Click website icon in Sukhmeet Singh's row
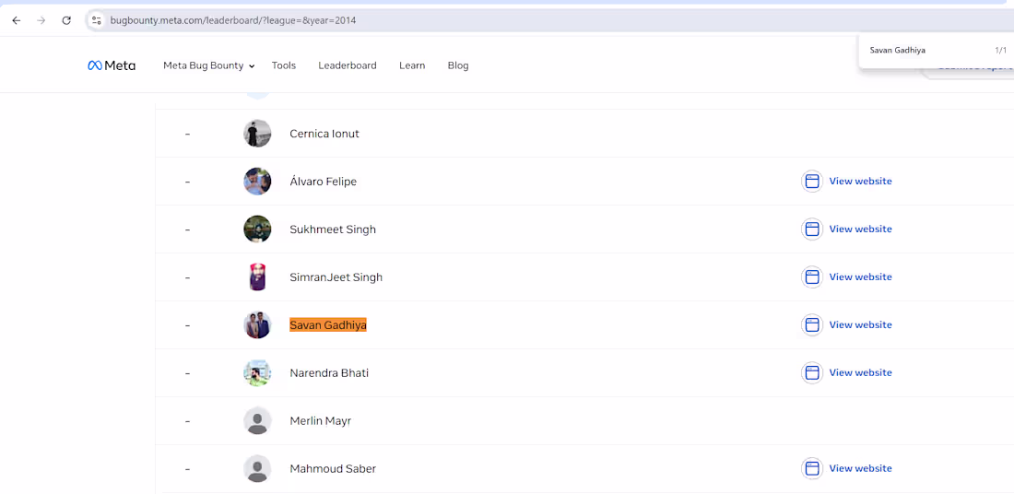This screenshot has width=1014, height=494. (811, 229)
